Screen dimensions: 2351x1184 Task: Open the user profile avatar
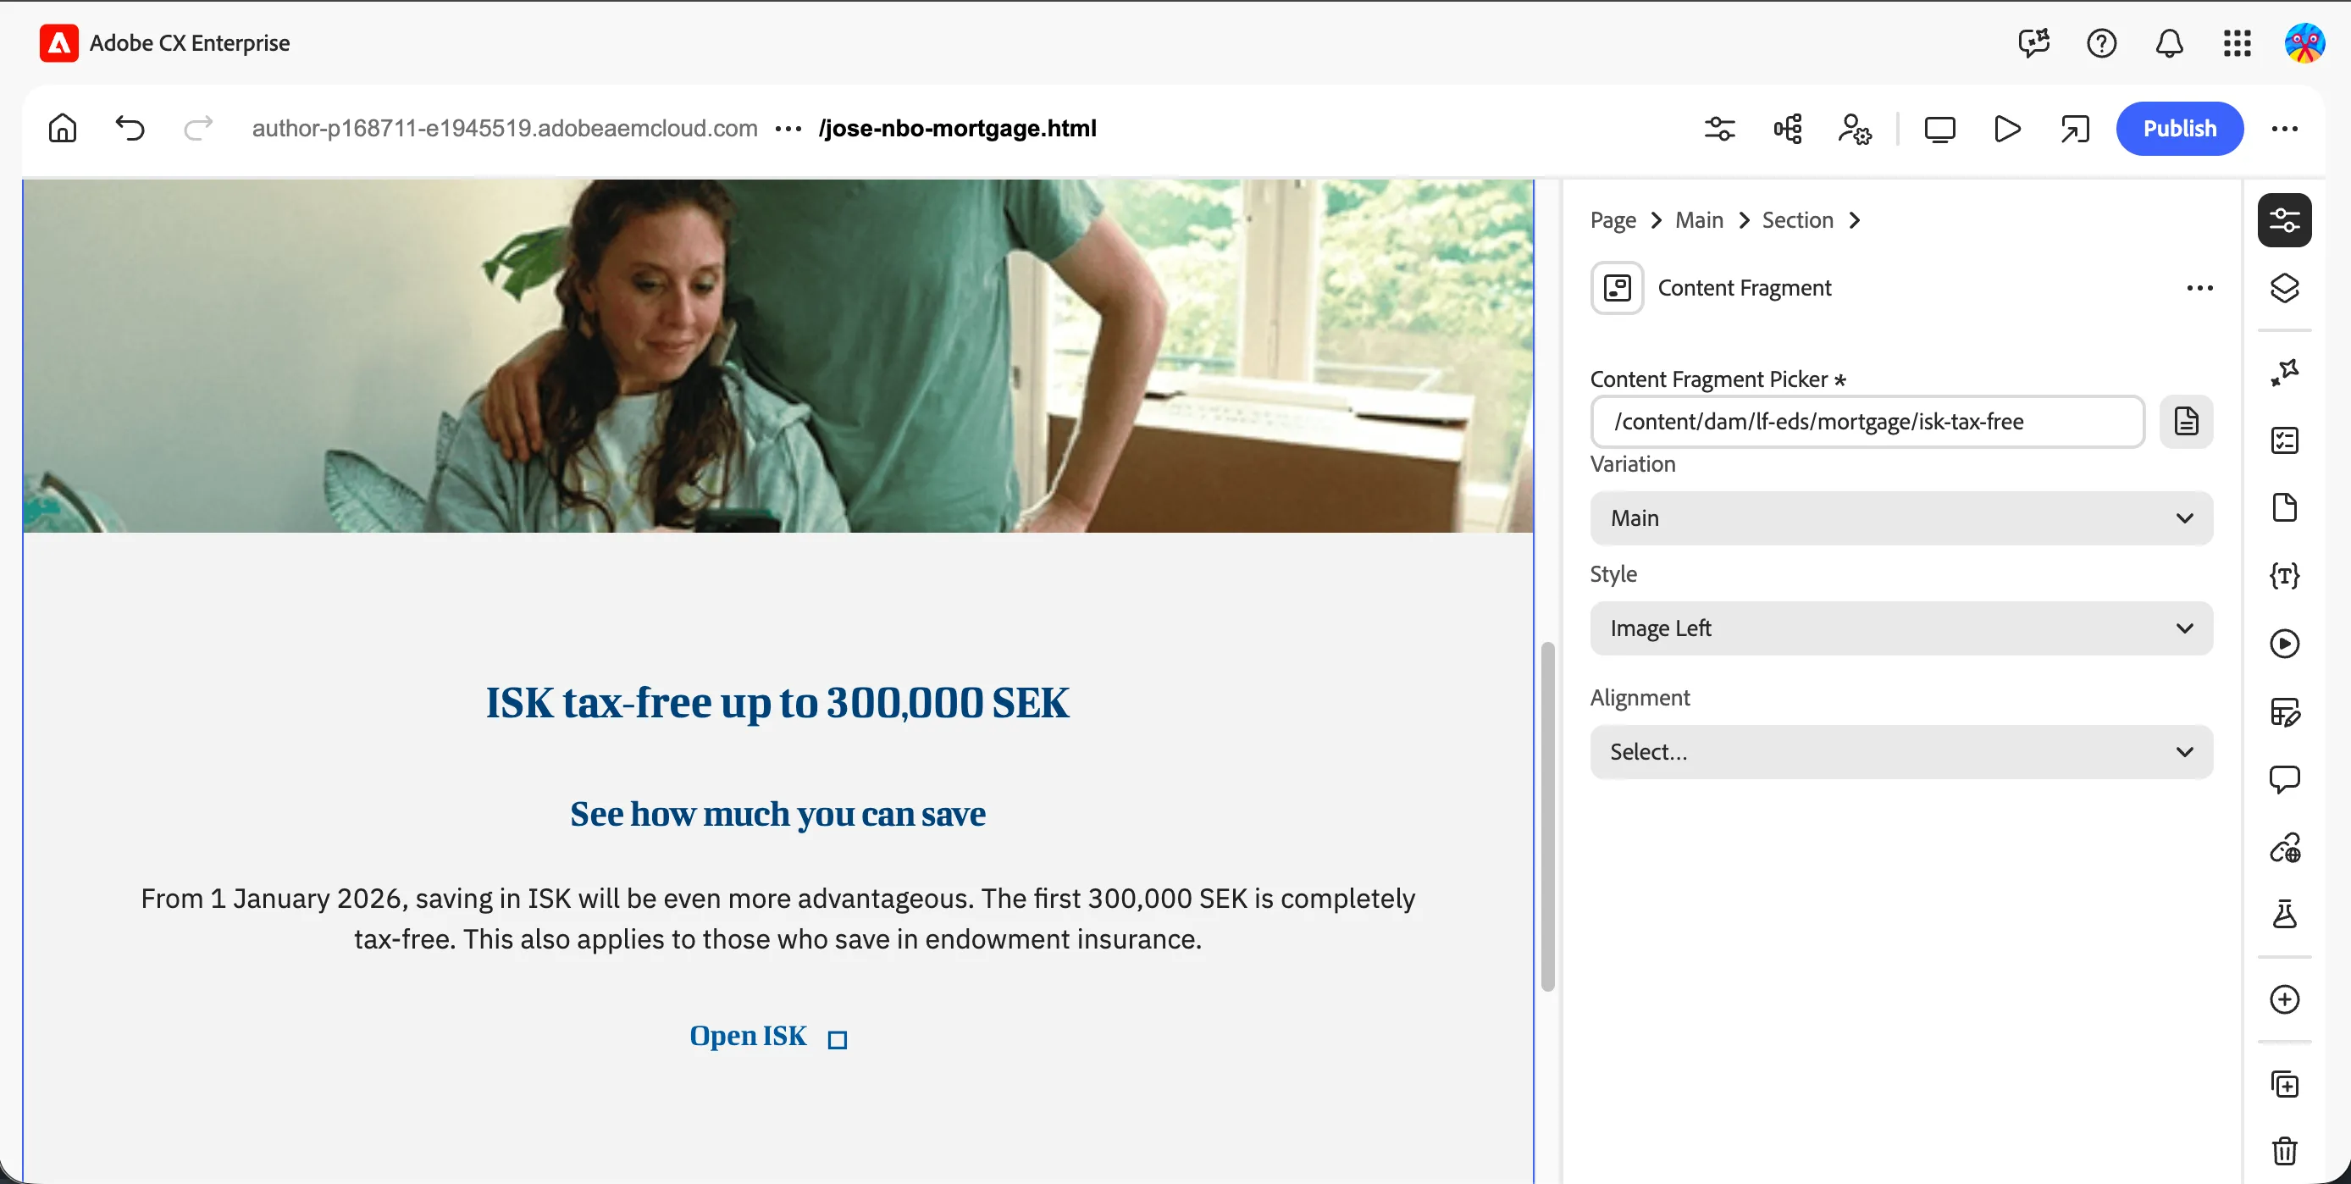2304,43
